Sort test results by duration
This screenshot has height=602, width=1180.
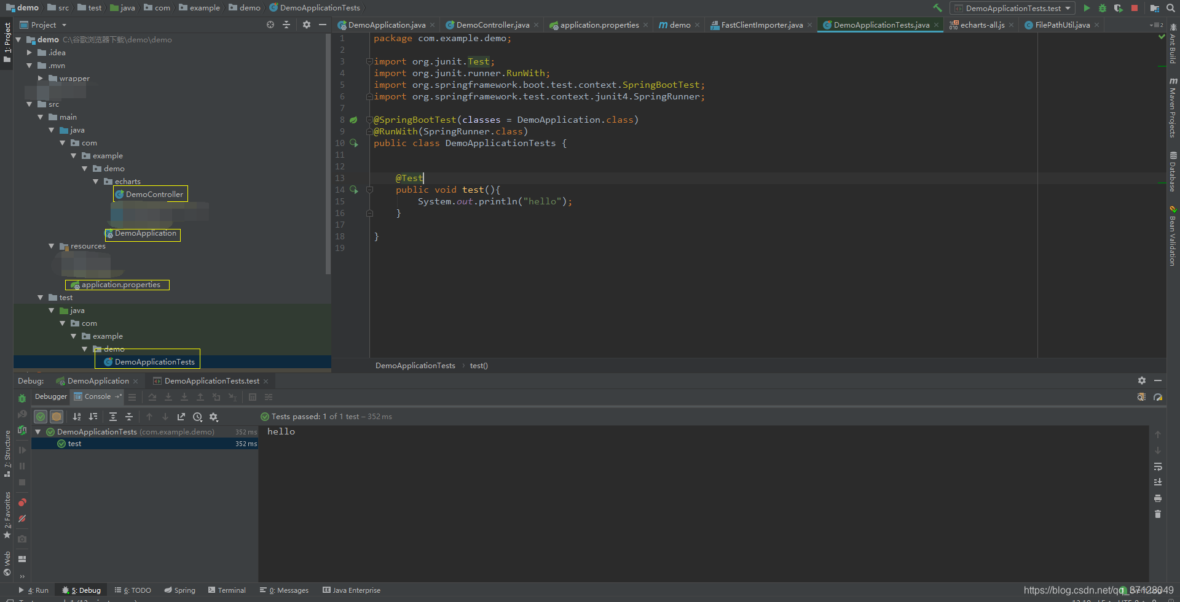93,417
